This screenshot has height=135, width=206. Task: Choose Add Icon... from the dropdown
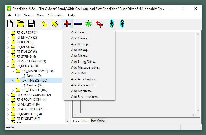[x=88, y=32]
